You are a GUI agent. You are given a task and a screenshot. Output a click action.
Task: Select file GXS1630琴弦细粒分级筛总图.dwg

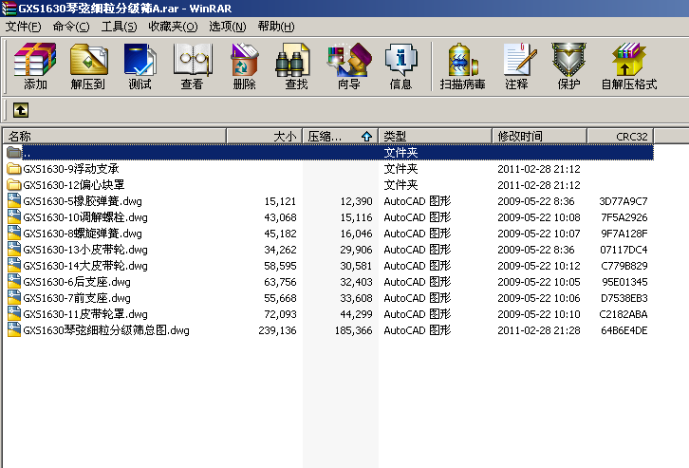[106, 330]
